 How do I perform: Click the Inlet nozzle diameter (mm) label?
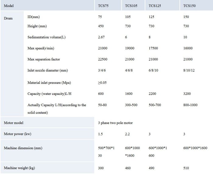coord(47,70)
